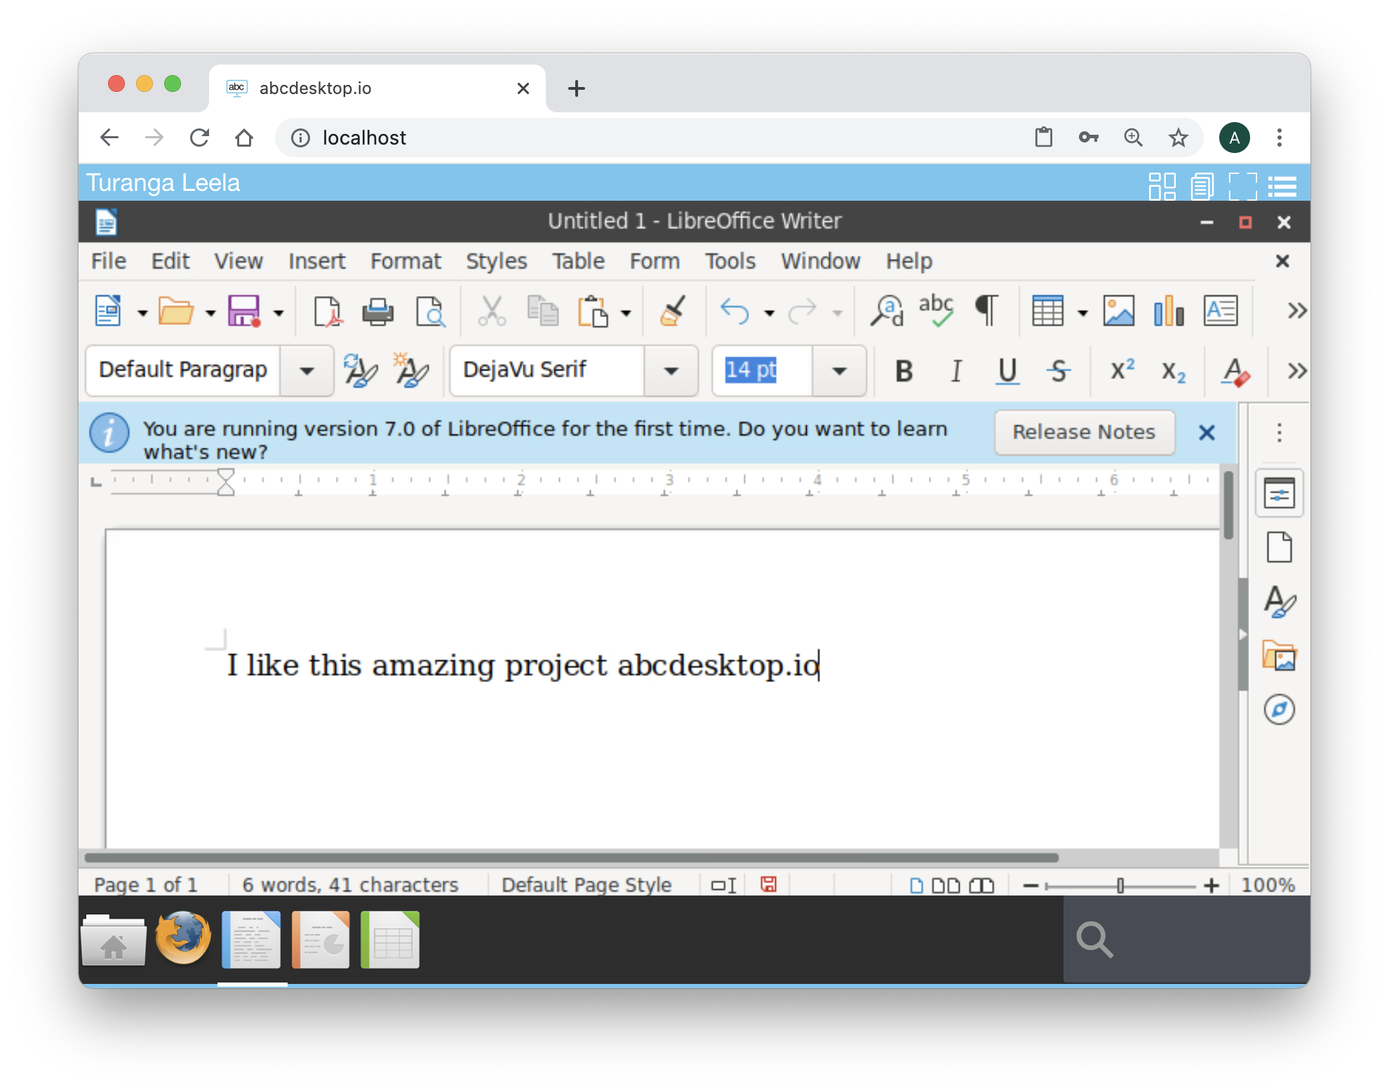Insert an image from toolbar
The width and height of the screenshot is (1389, 1092).
pyautogui.click(x=1119, y=311)
